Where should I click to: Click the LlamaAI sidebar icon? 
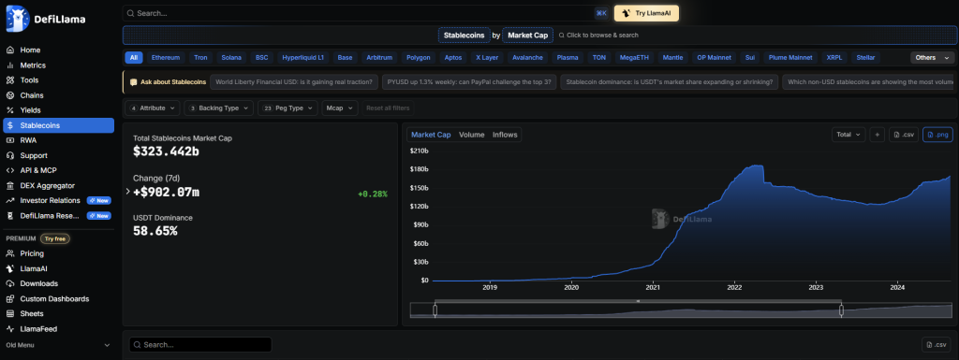click(x=9, y=268)
